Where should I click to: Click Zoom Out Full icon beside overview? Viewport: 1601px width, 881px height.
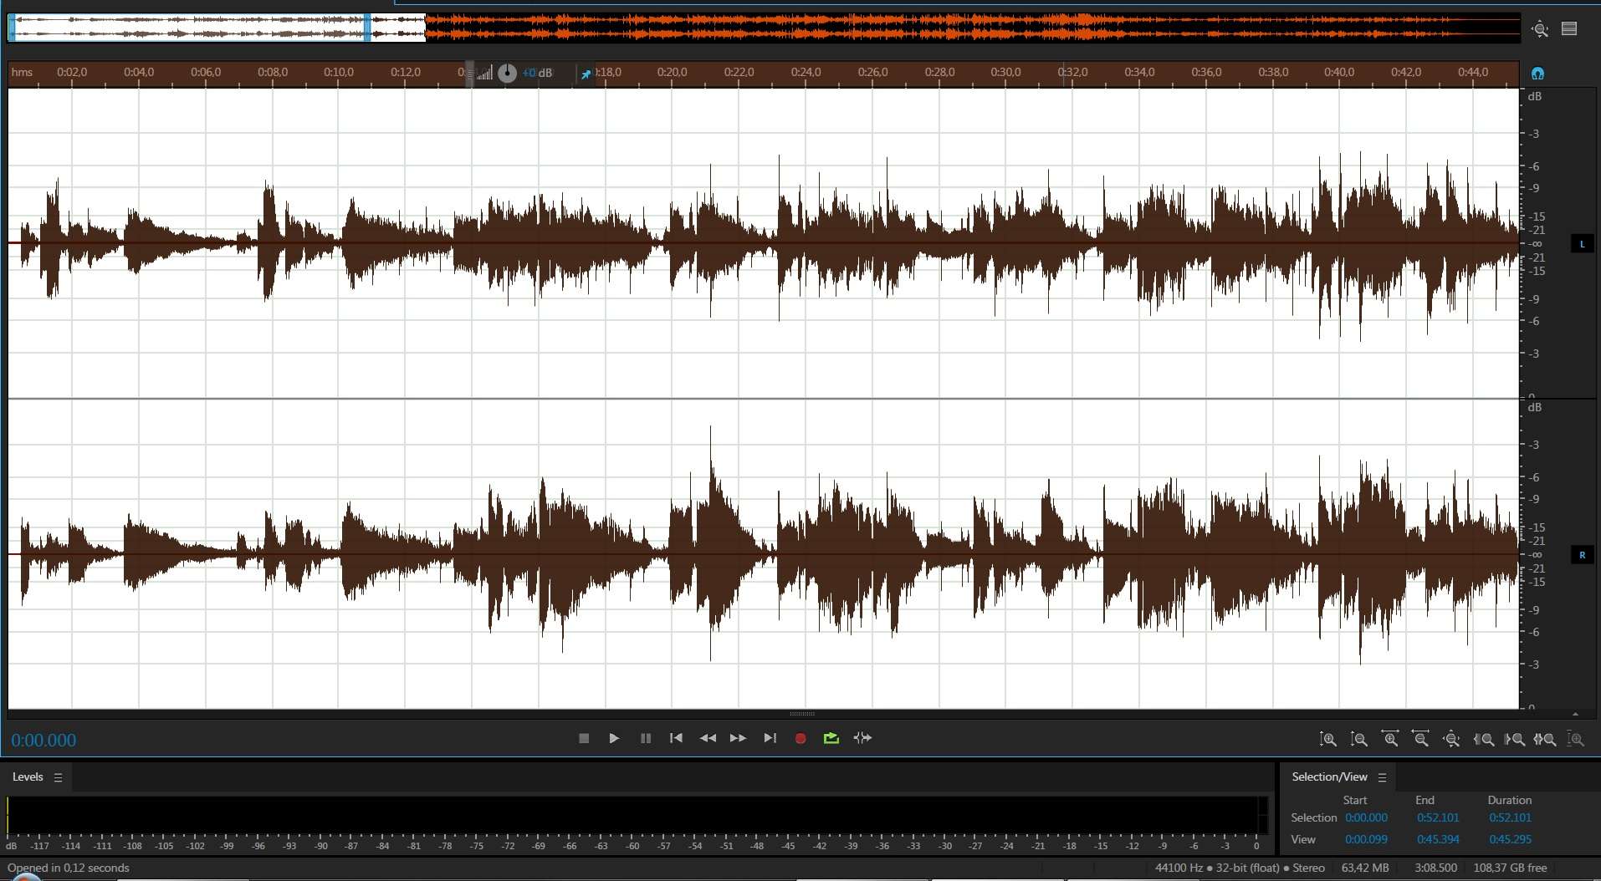(1540, 29)
